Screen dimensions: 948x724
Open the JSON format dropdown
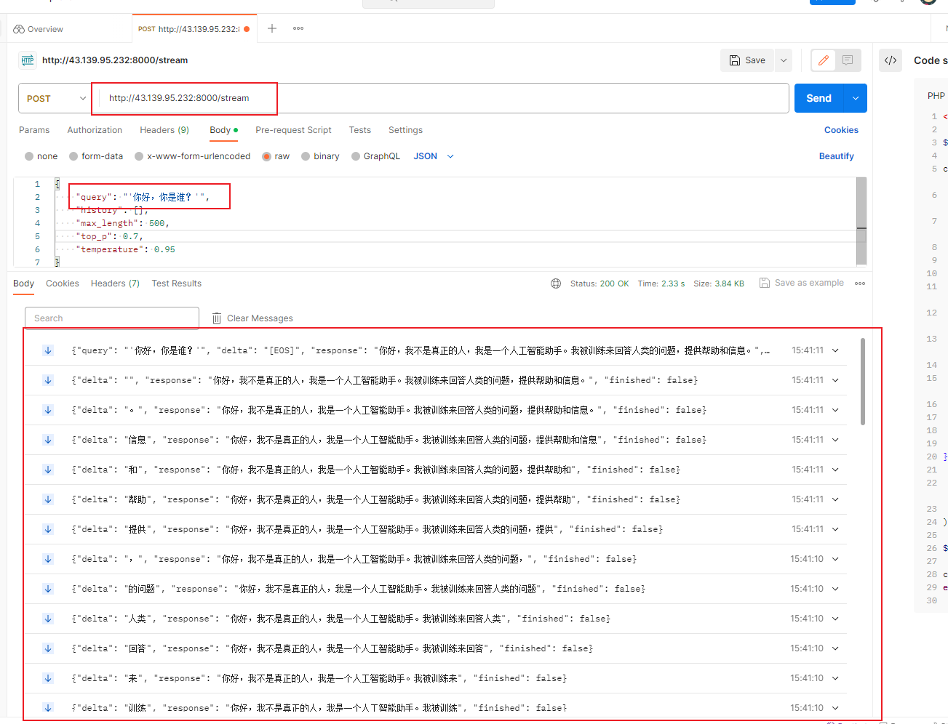point(434,156)
